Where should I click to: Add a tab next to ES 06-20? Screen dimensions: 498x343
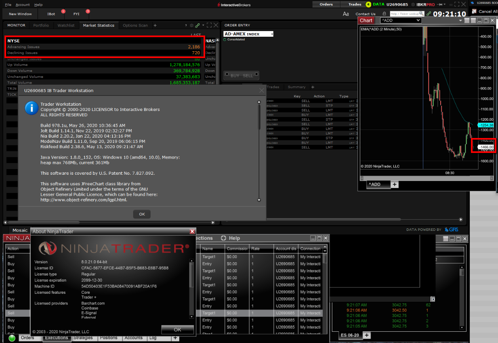click(367, 335)
